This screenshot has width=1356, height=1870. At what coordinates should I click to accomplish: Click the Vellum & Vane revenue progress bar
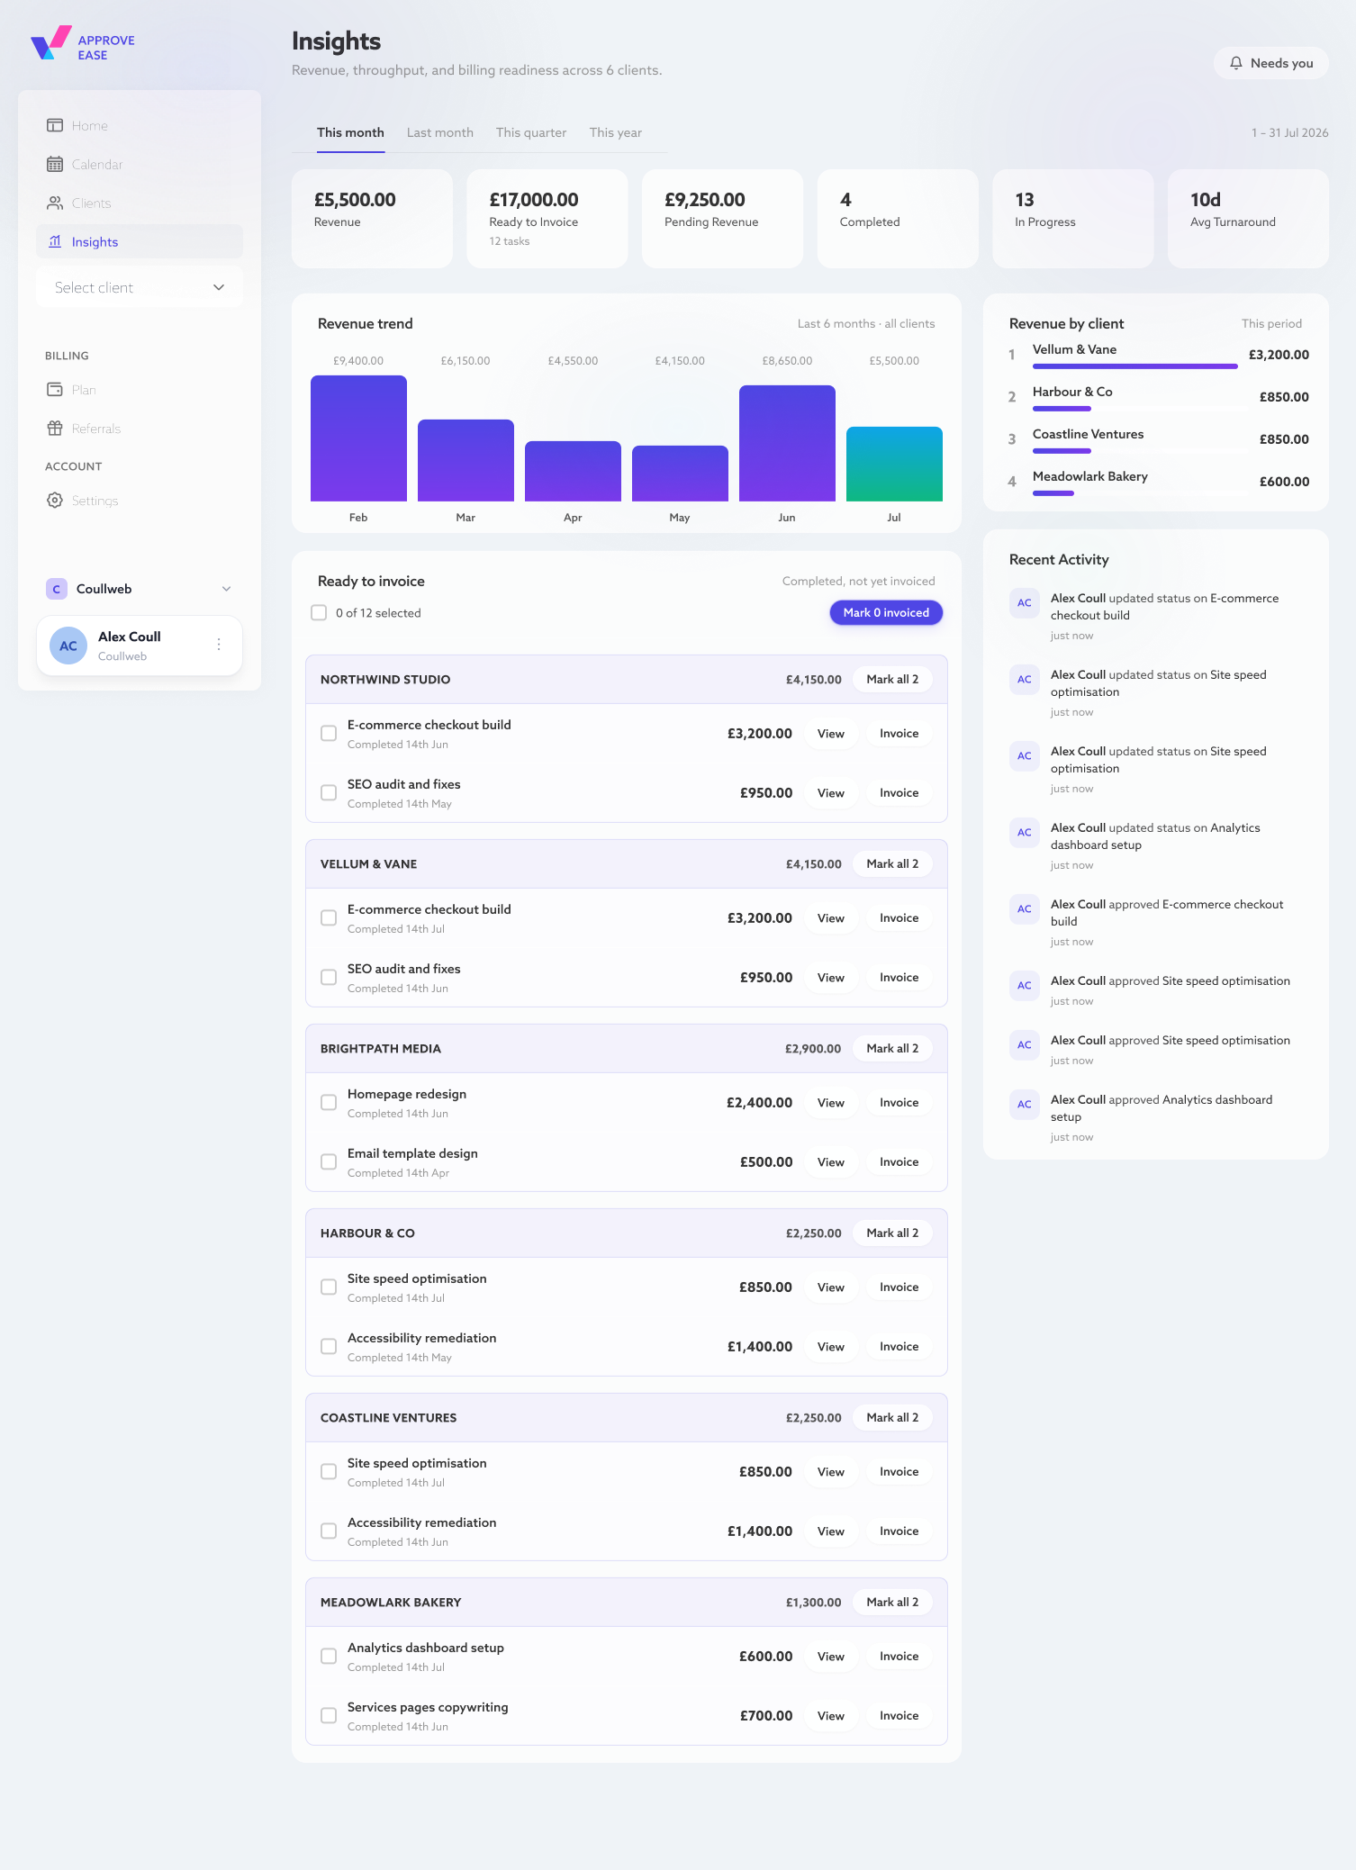tap(1135, 366)
